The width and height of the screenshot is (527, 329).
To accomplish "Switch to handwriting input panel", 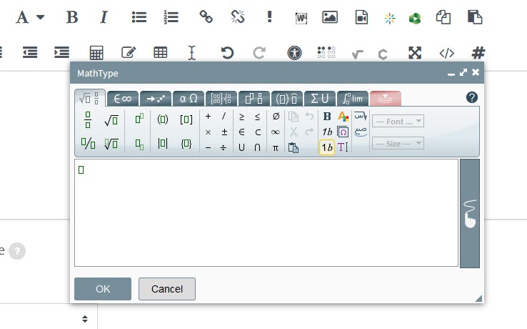I will coord(470,214).
